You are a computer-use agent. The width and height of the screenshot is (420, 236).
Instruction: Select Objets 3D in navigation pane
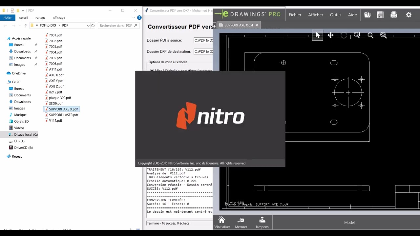(19, 121)
